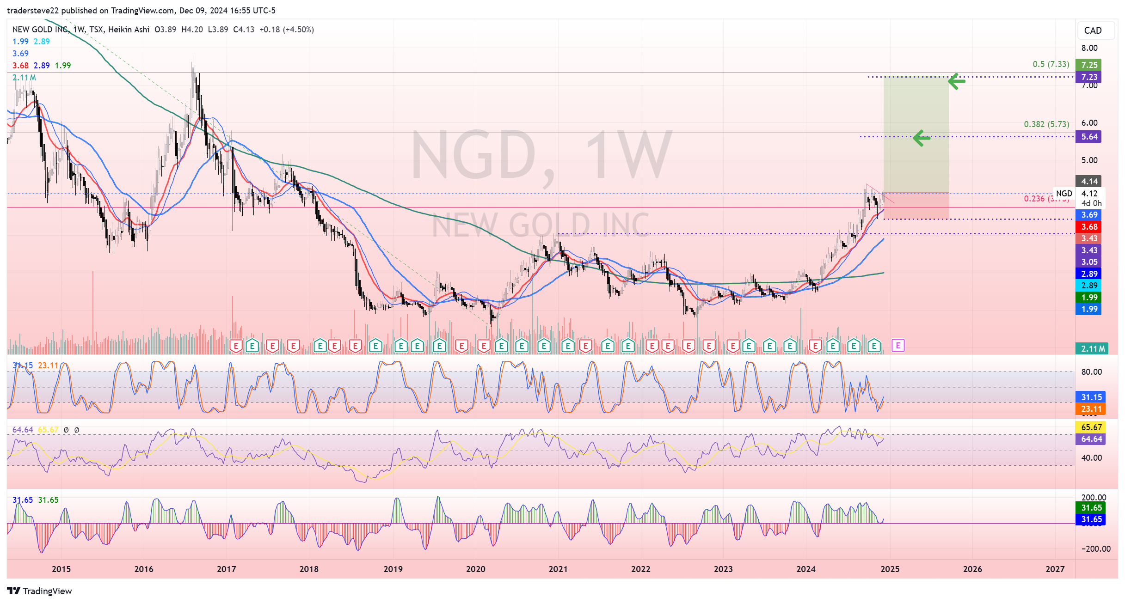This screenshot has width=1125, height=603.
Task: Click the purple upcoming earnings E marker
Action: (898, 345)
